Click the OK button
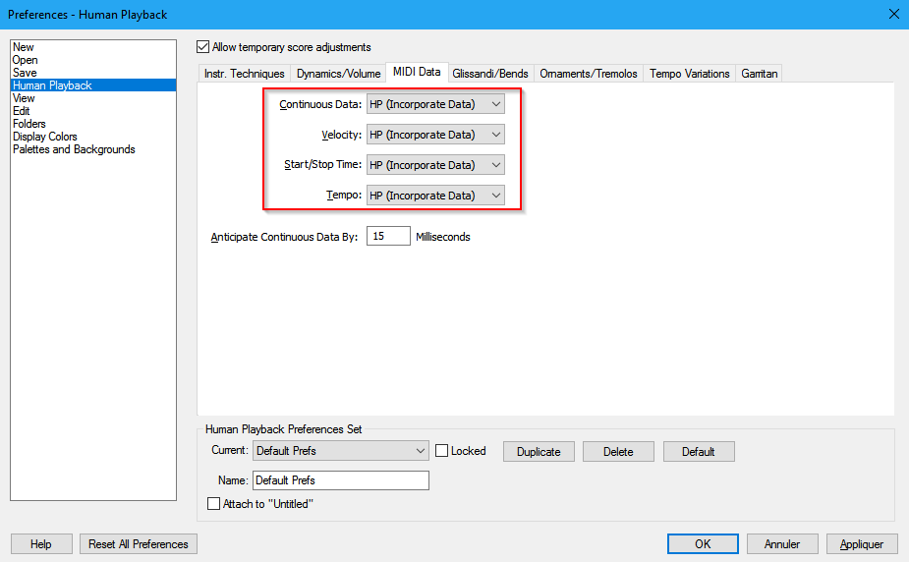This screenshot has width=909, height=562. click(702, 543)
